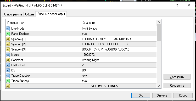Image resolution: width=196 pixels, height=101 pixels.
Task: Select the Comment value 'Waiting Night'
Action: pos(90,60)
